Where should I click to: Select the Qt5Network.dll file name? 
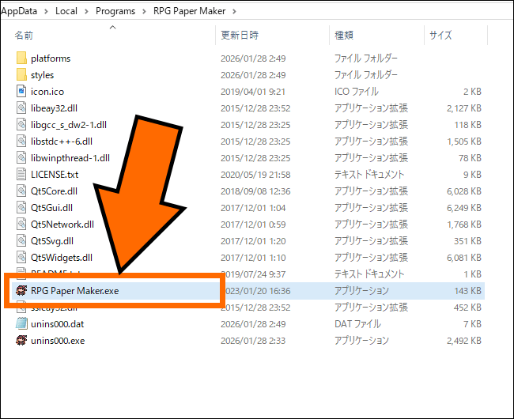[x=62, y=225]
